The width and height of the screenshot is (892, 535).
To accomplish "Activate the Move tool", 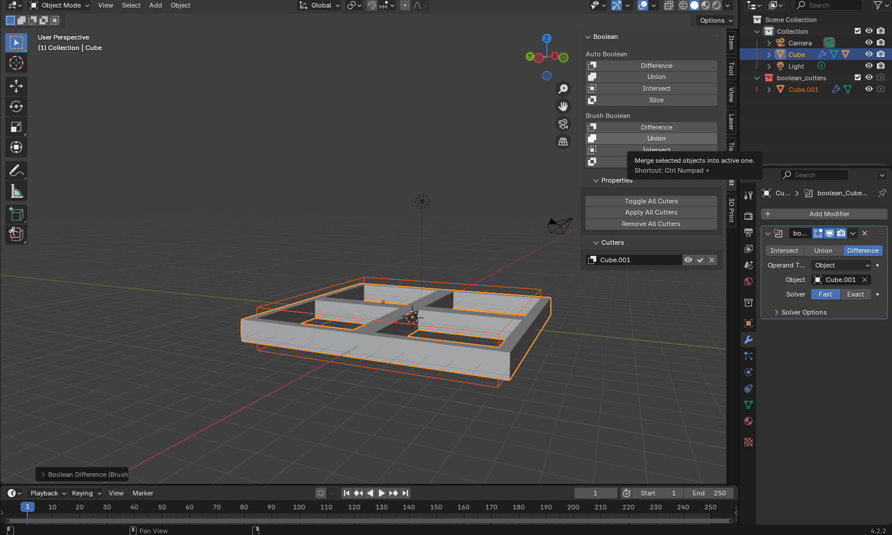I will (x=16, y=86).
